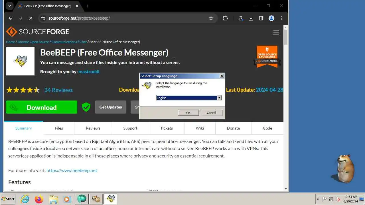This screenshot has width=365, height=205.
Task: Open Chrome extensions puzzle icon
Action: coord(225,18)
